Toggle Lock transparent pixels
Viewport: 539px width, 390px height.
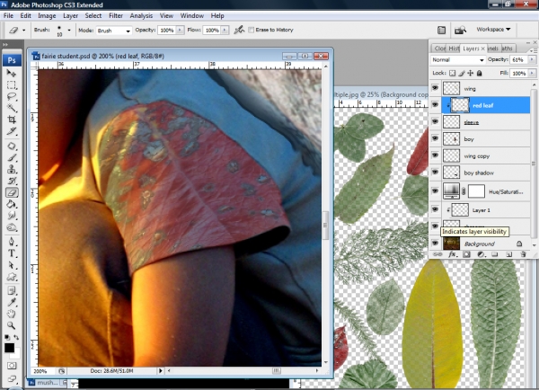(x=453, y=73)
